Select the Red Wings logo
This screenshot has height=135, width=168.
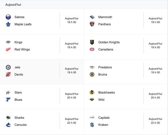click(x=8, y=49)
